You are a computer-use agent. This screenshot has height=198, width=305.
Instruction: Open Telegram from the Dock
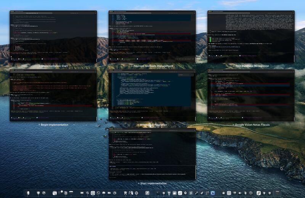(x=93, y=193)
